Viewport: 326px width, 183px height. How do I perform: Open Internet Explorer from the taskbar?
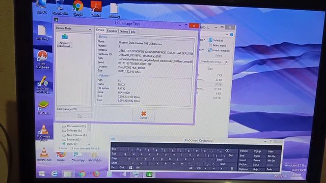click(x=55, y=174)
